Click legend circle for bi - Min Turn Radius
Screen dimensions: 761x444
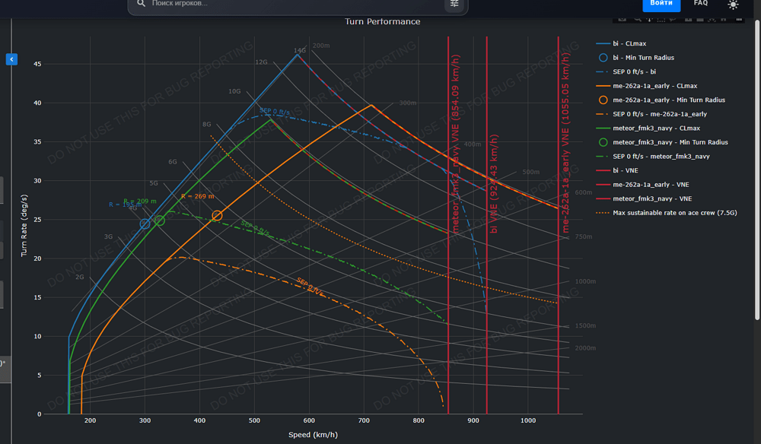603,58
